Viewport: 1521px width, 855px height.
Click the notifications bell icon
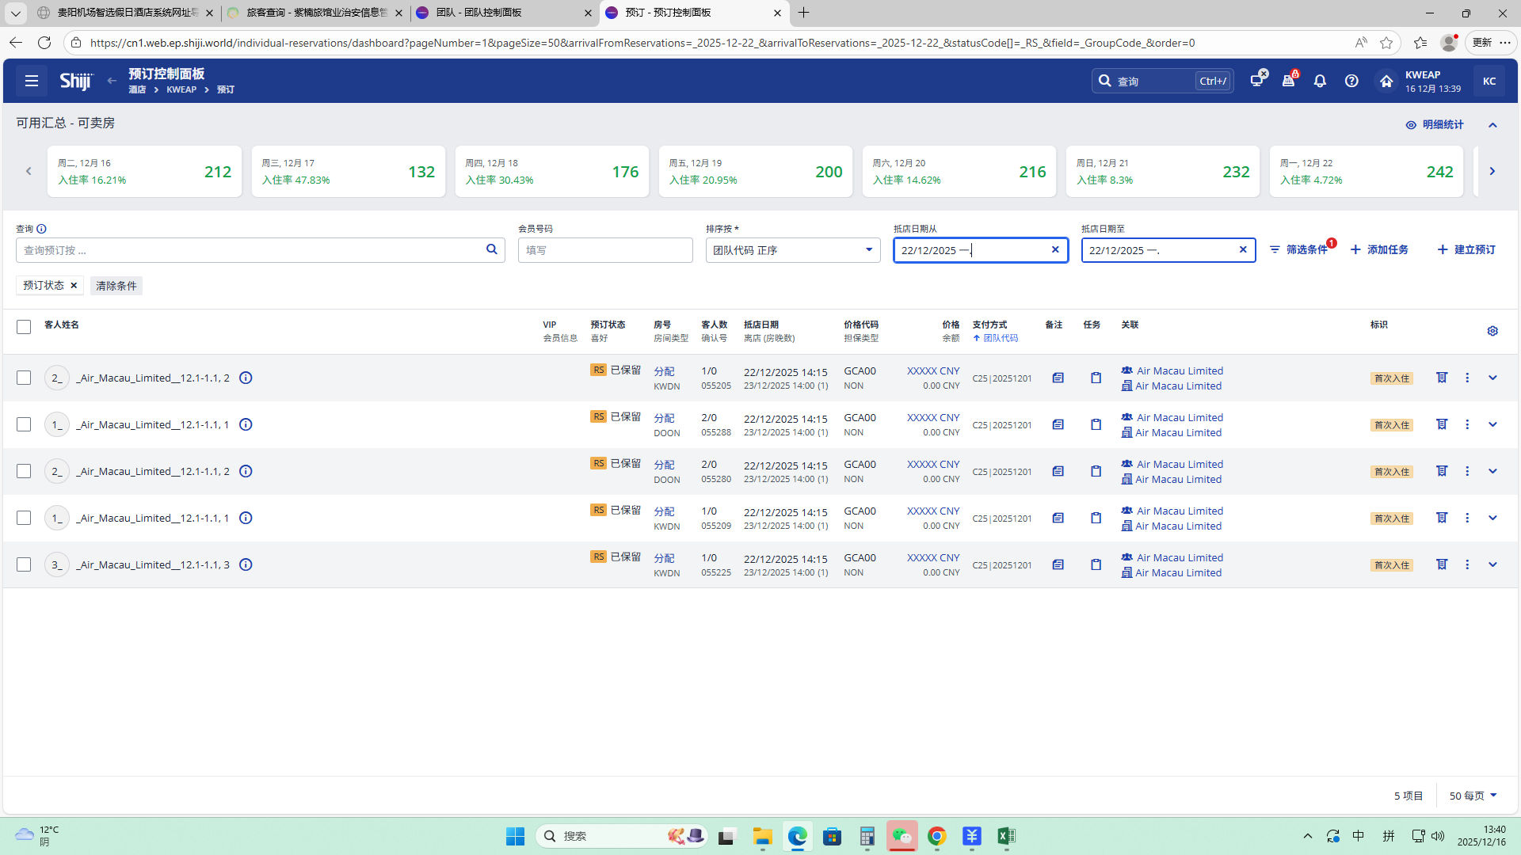point(1320,81)
